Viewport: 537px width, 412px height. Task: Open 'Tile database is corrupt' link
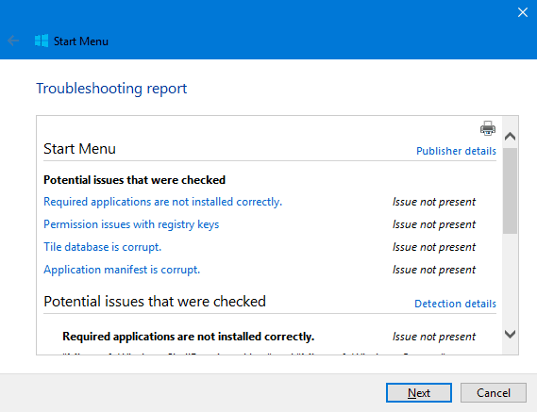[x=103, y=247]
